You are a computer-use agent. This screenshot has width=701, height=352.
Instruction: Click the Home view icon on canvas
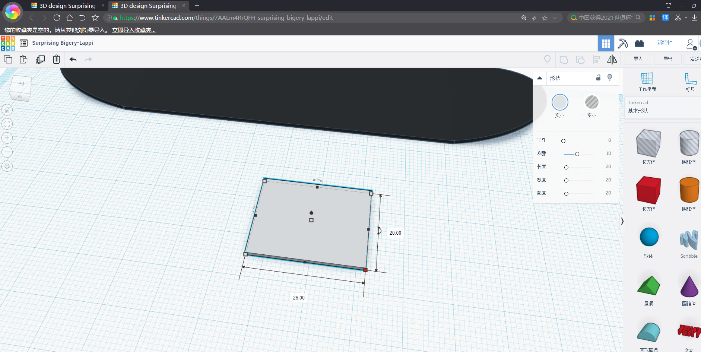[7, 110]
